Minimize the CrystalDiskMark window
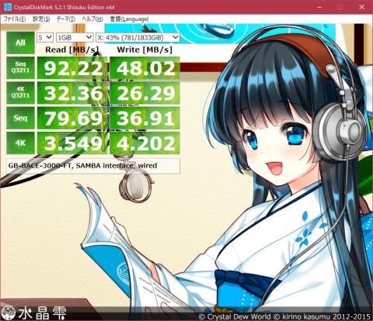This screenshot has height=321, width=373. pos(319,7)
